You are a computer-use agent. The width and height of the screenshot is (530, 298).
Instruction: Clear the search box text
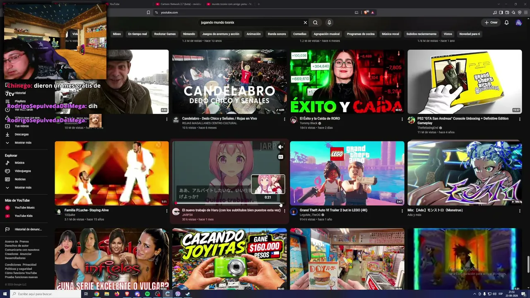[305, 22]
